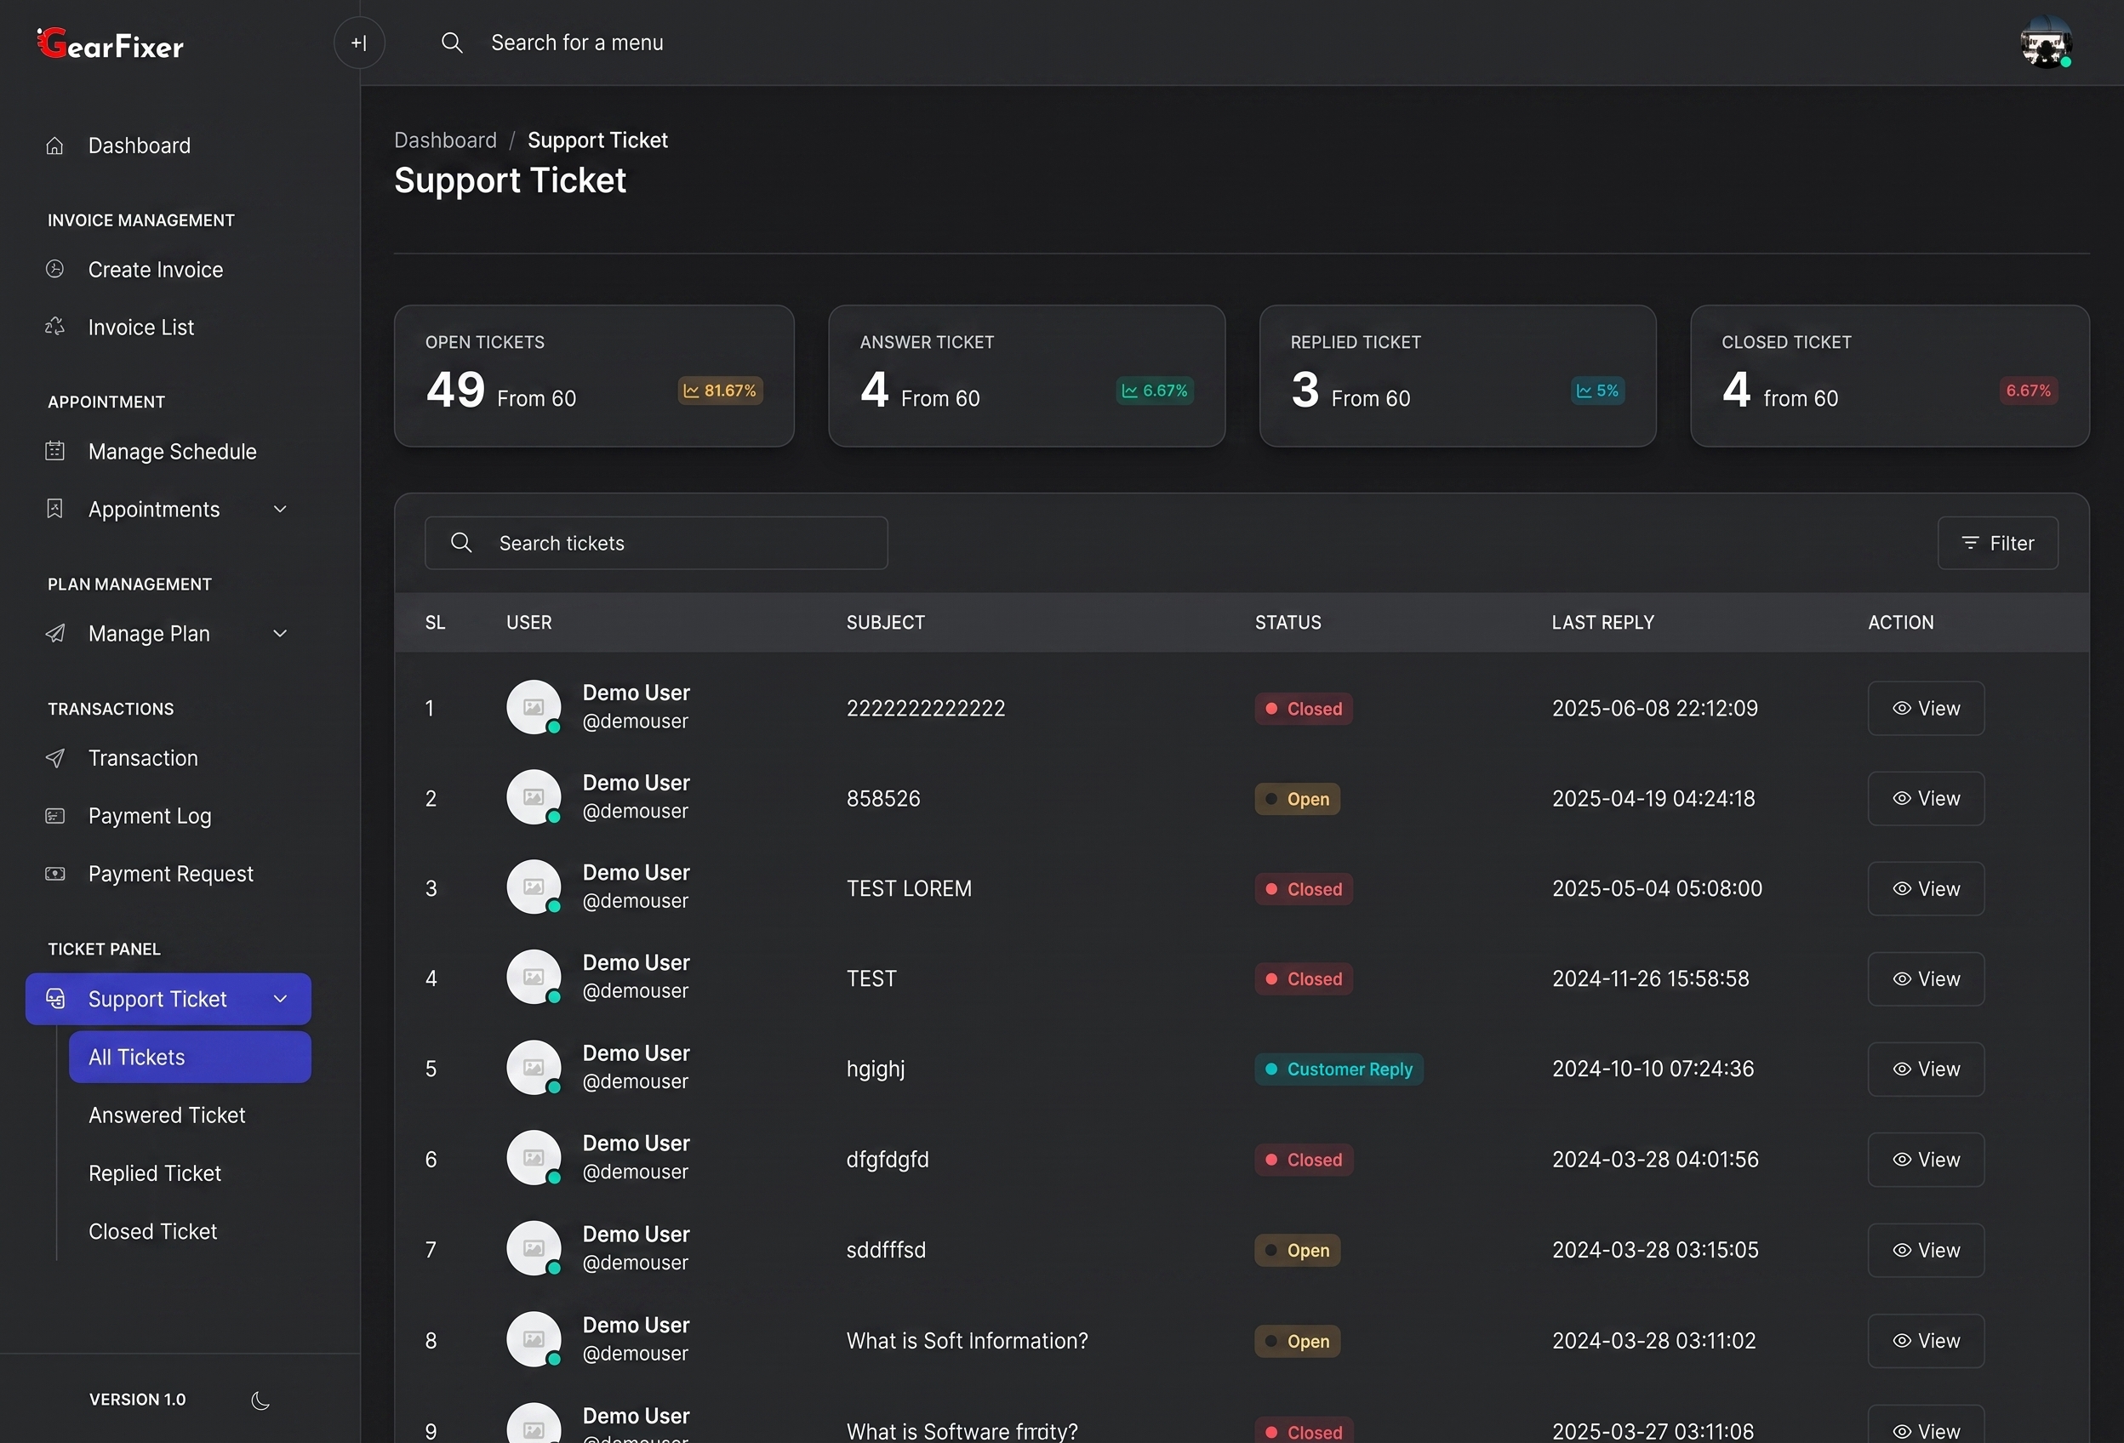
Task: Open Answered Ticket submenu item
Action: click(168, 1115)
